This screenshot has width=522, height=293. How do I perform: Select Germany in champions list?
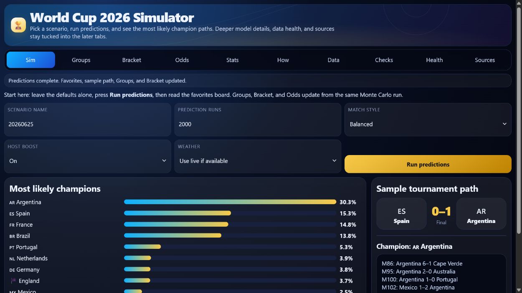24,270
